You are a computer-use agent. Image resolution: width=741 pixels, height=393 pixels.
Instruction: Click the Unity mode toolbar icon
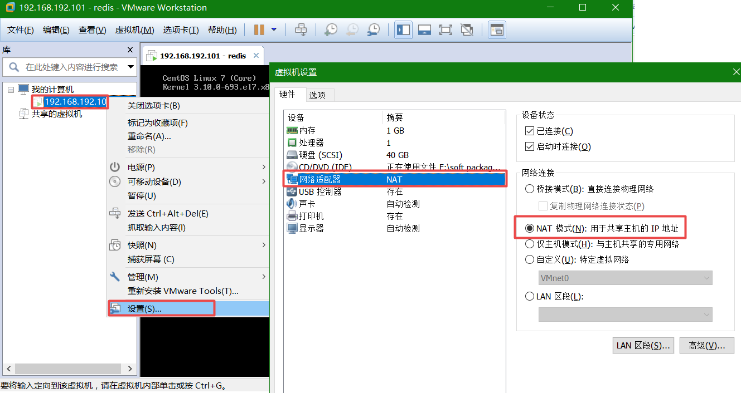click(x=467, y=30)
